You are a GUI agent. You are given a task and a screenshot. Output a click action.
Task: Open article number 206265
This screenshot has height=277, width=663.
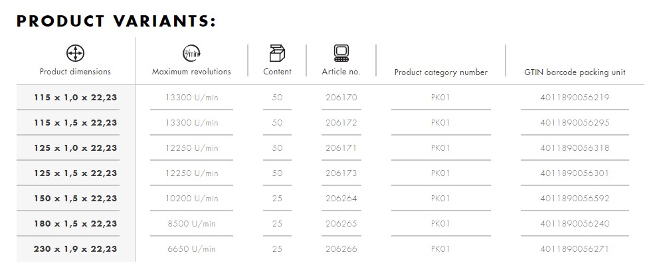pos(341,223)
